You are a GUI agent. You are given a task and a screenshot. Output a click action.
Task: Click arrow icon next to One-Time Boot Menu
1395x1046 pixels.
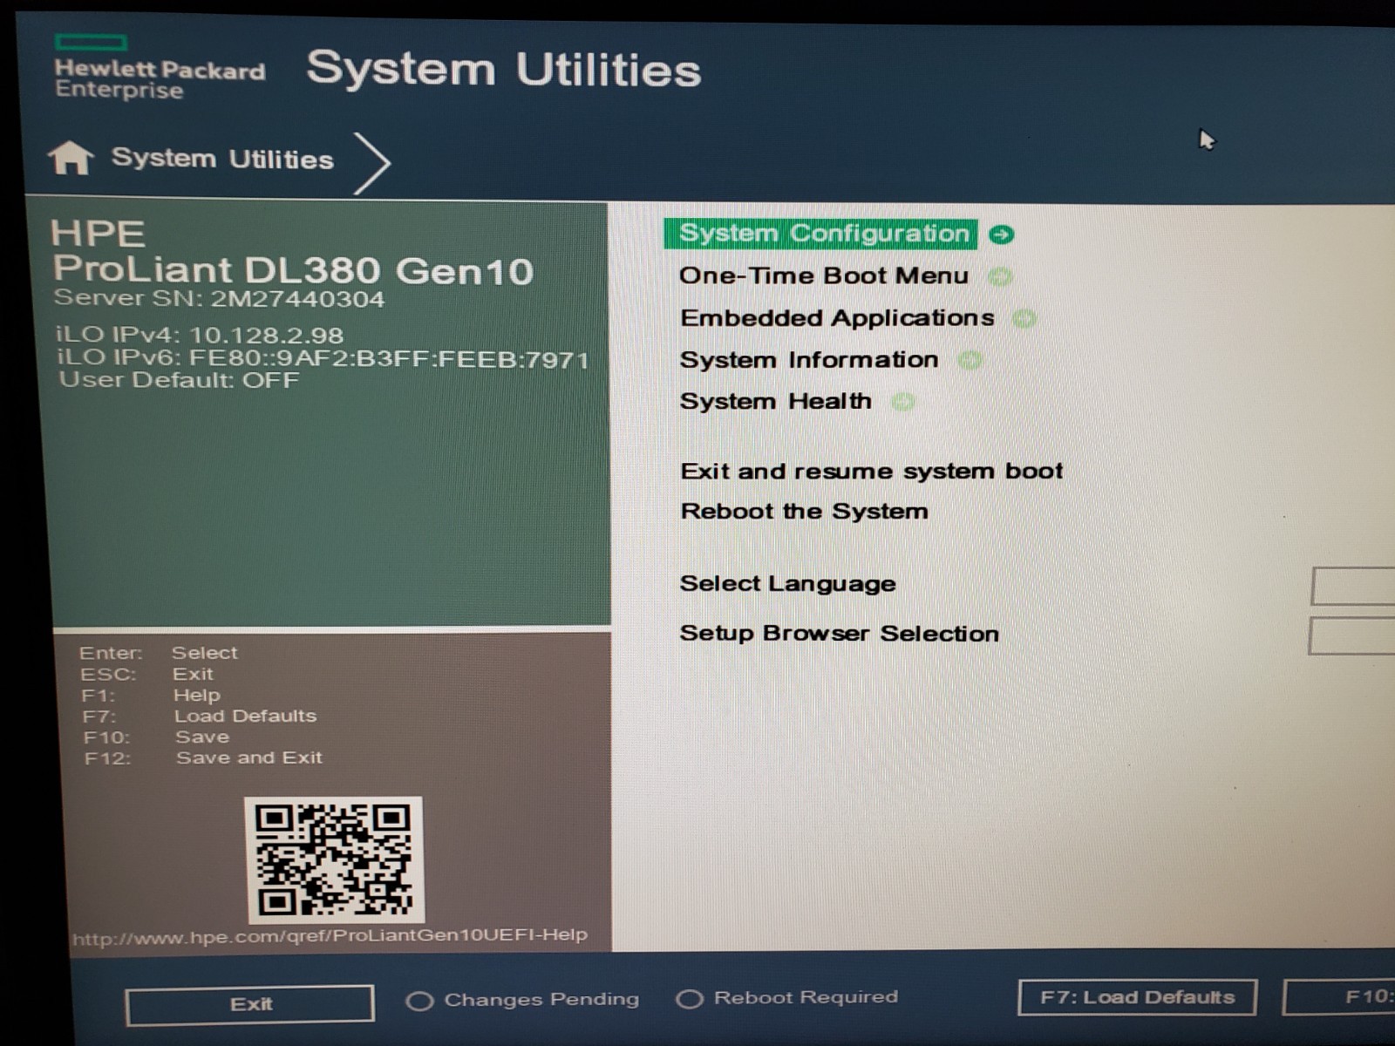tap(1000, 277)
